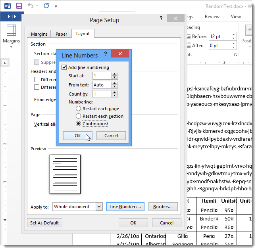Switch to the Margins tab in Page Setup

click(39, 34)
